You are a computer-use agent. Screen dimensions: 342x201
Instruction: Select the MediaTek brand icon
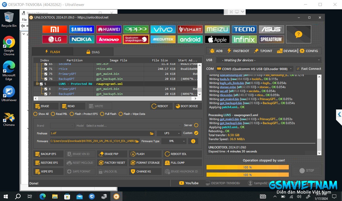click(163, 39)
